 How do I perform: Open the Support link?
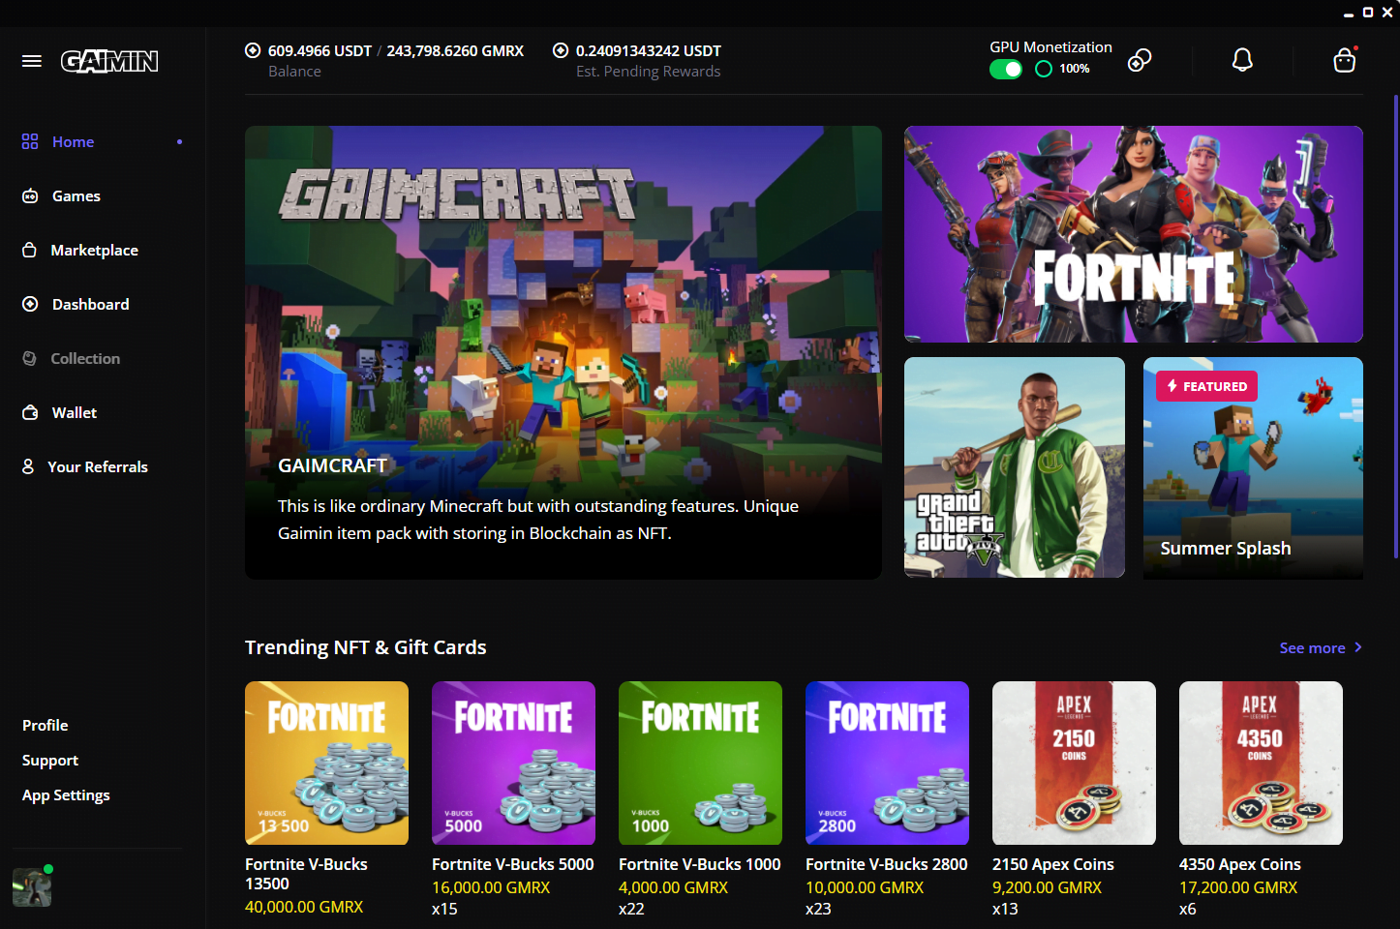coord(50,760)
